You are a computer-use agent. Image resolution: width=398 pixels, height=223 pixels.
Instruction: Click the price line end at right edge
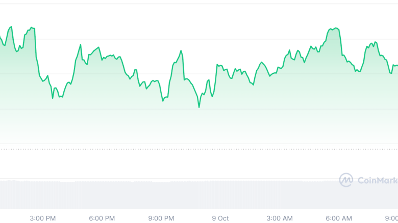click(x=396, y=65)
